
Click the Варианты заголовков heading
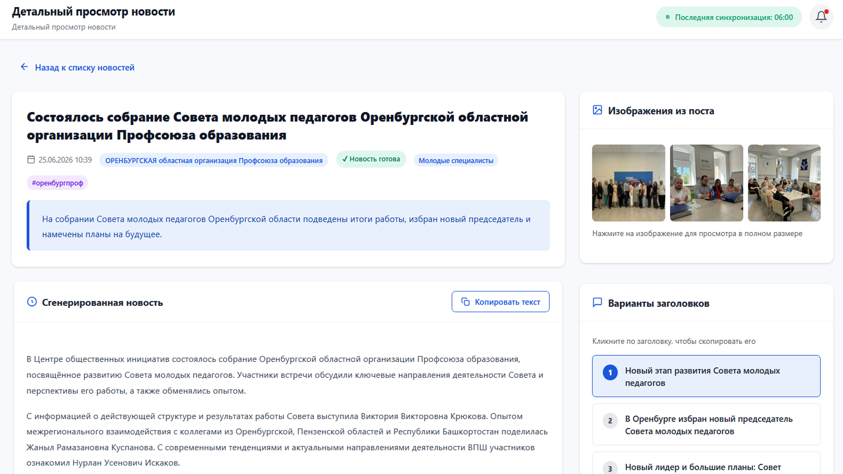coord(659,303)
